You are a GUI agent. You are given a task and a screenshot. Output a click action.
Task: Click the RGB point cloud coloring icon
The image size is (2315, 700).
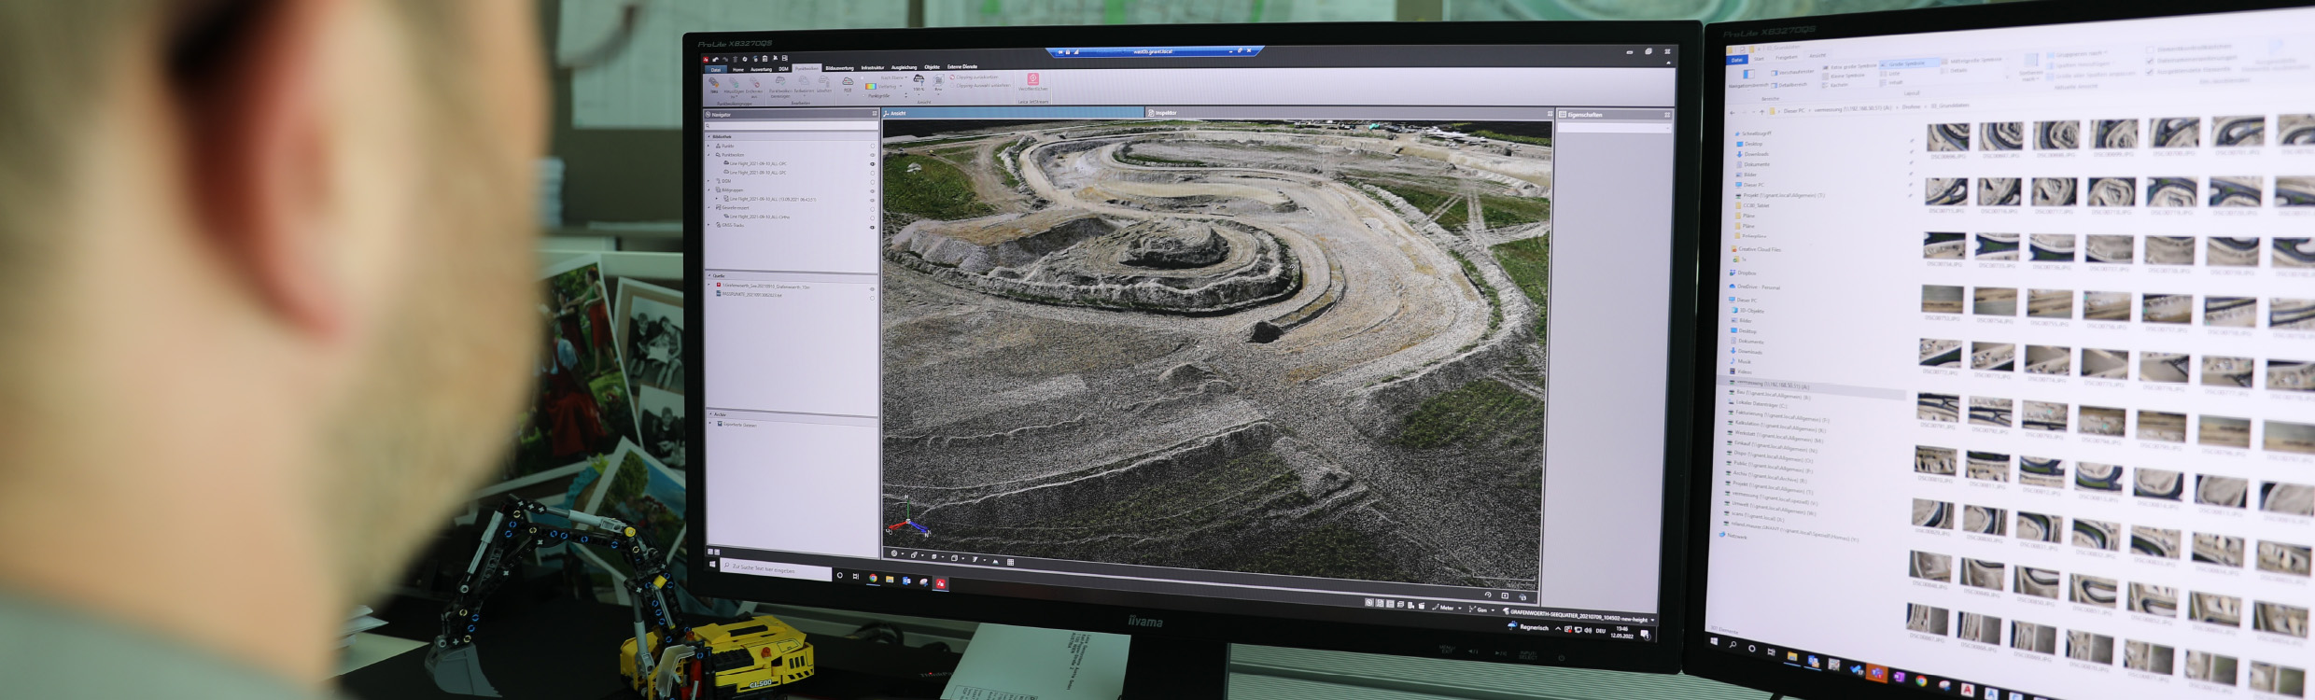[x=848, y=83]
